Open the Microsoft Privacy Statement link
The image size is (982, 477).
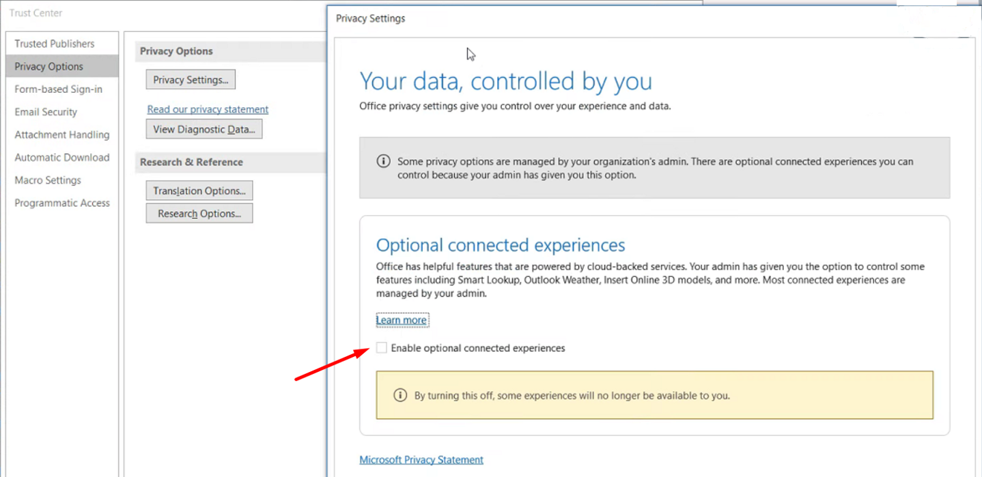[x=421, y=460]
